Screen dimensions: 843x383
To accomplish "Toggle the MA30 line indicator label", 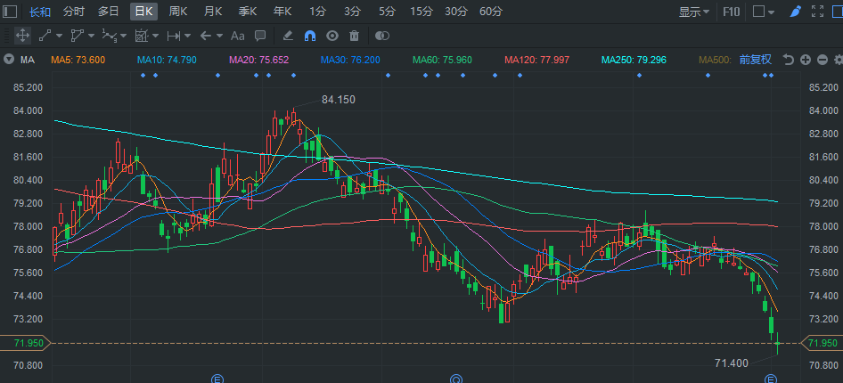I will 350,60.
